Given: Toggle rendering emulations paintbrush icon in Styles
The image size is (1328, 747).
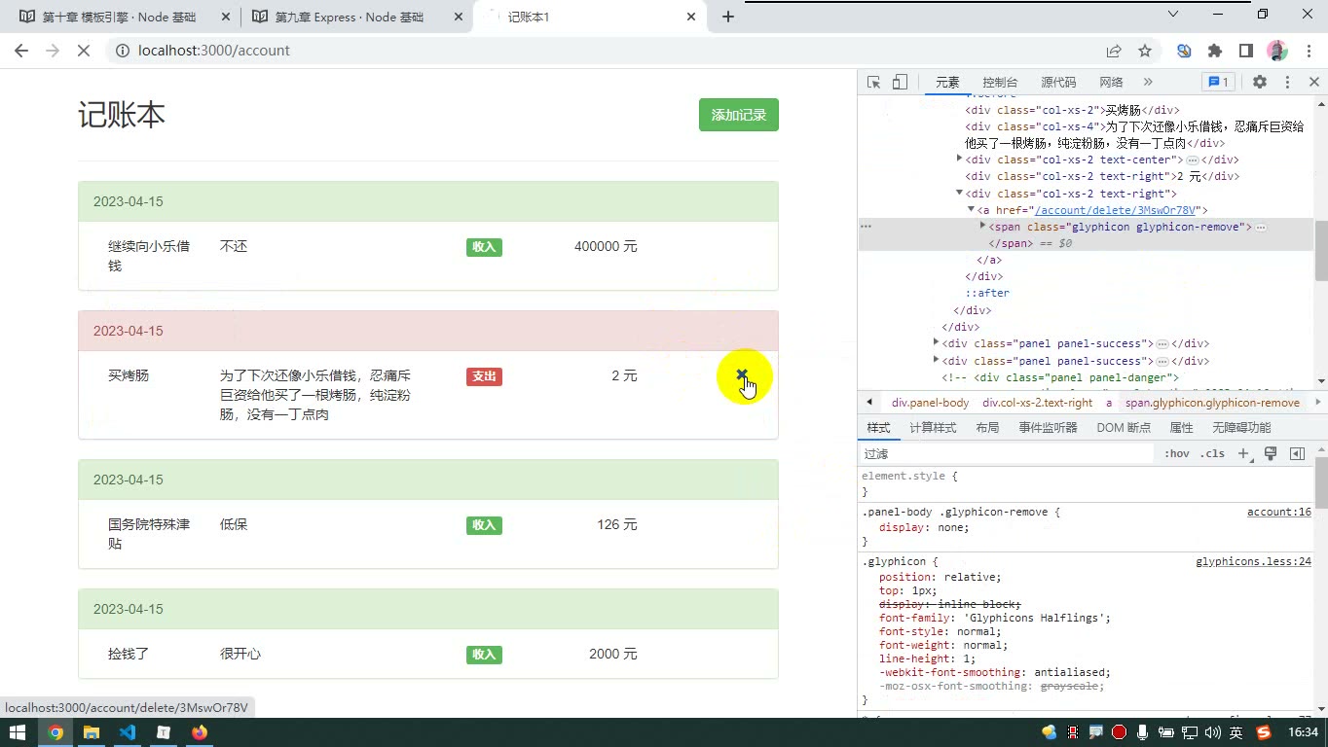Looking at the screenshot, I should [x=1271, y=454].
